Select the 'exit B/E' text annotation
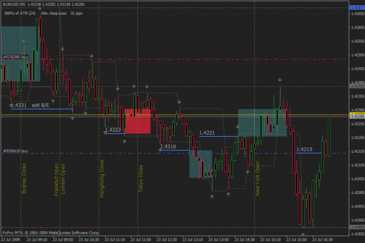The image size is (365, 243). click(40, 105)
